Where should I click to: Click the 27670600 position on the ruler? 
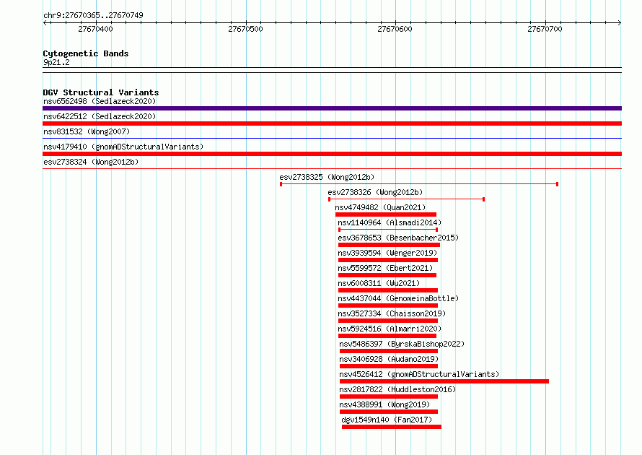pyautogui.click(x=395, y=29)
